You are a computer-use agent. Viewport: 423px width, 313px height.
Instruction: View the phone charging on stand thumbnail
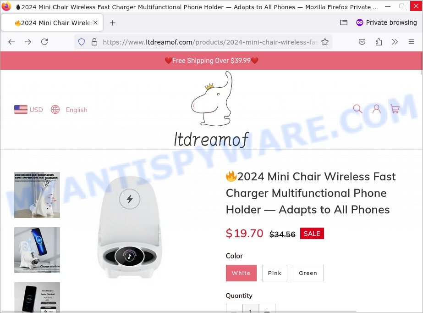click(37, 250)
